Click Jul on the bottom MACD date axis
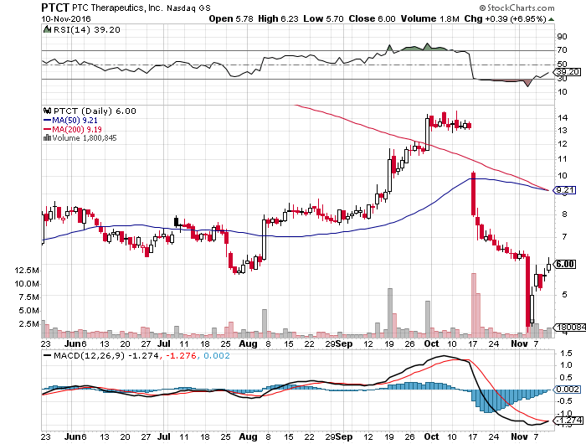The height and width of the screenshot is (444, 586). 164,436
